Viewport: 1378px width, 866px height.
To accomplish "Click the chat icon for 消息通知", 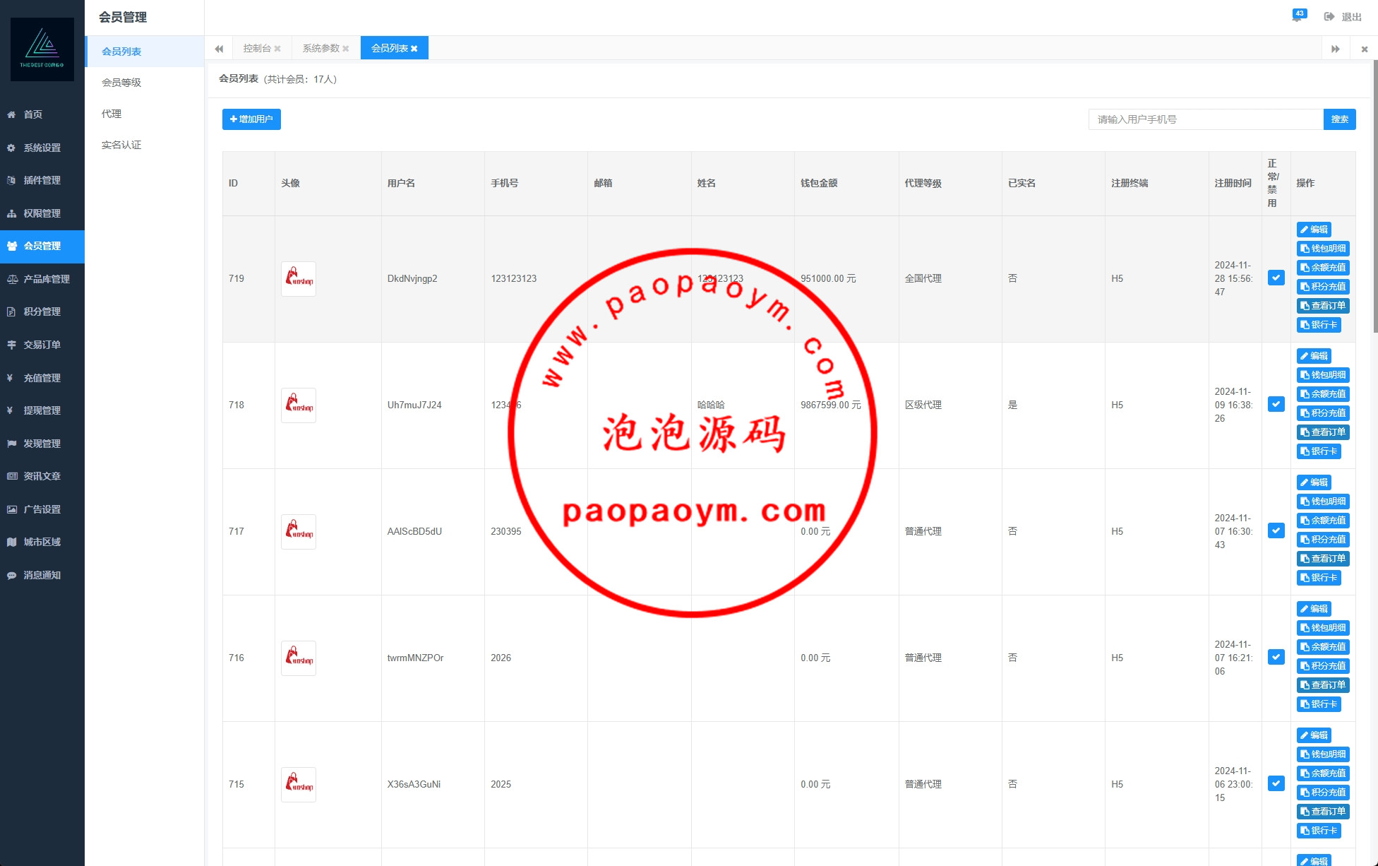I will [11, 575].
